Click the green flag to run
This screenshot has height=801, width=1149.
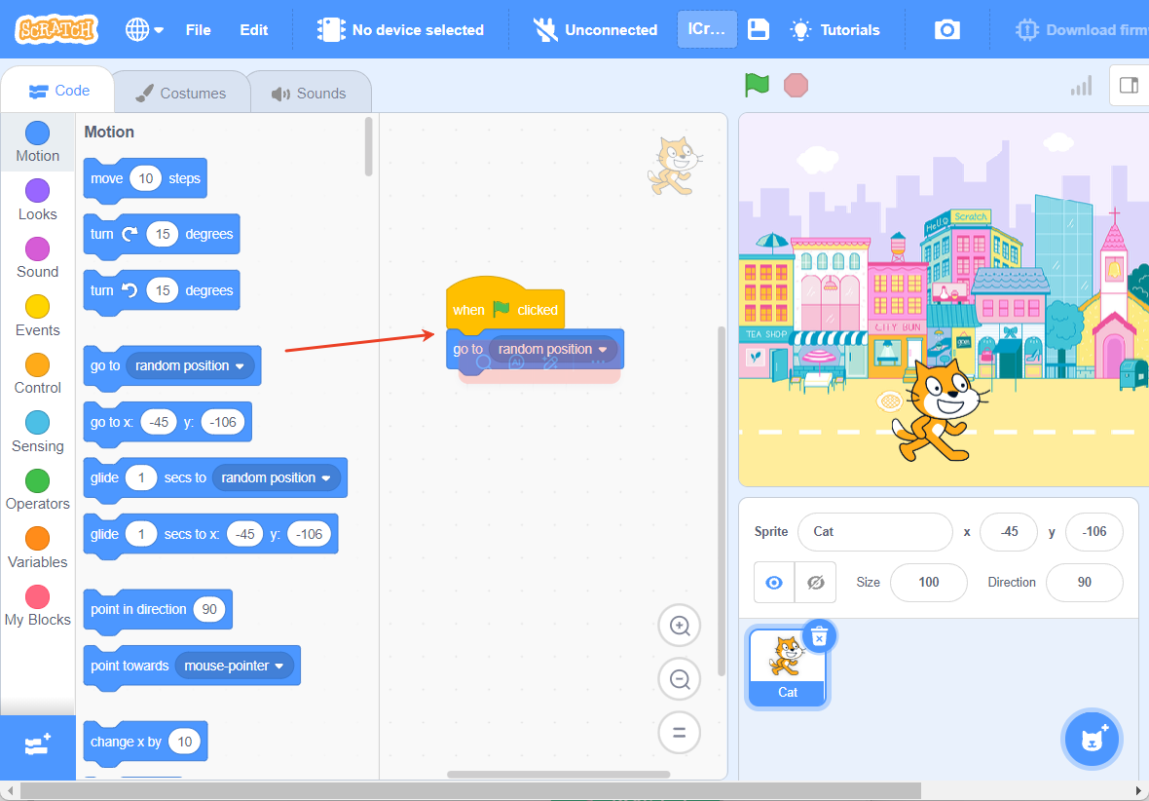click(757, 85)
